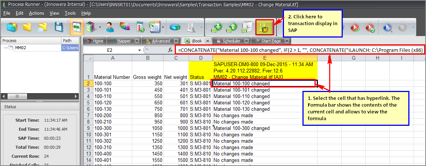
Task: Click the user profile person icon
Action: coord(110,27)
